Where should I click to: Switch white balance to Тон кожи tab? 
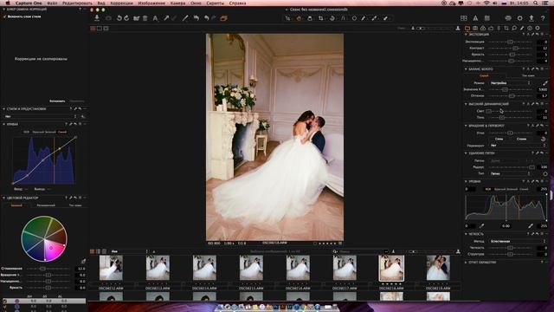528,75
